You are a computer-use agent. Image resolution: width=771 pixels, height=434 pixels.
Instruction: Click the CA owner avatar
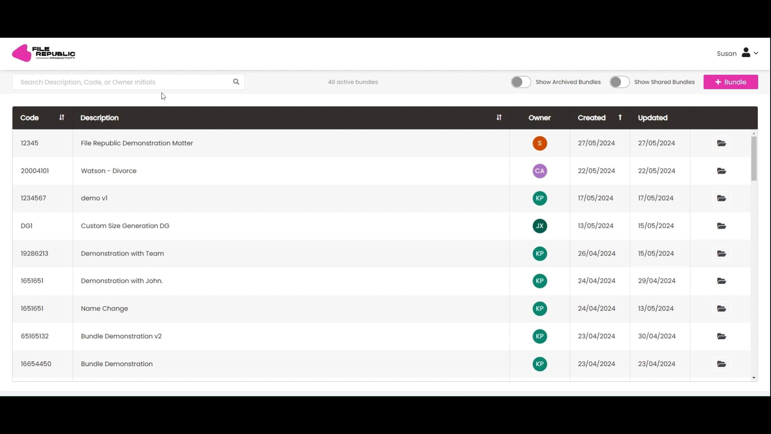click(x=539, y=171)
